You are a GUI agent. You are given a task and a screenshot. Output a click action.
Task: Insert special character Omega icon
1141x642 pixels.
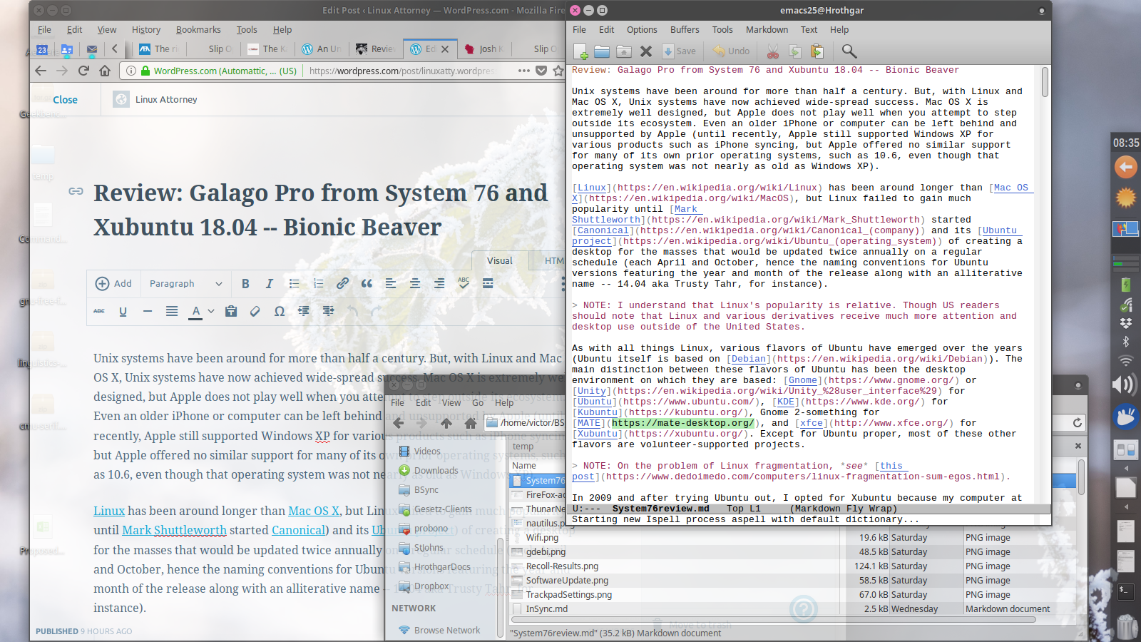tap(280, 311)
